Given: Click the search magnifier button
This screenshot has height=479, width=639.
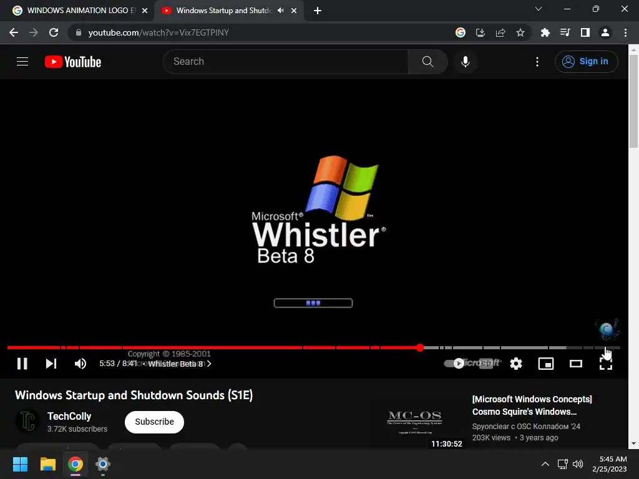Looking at the screenshot, I should pos(427,62).
